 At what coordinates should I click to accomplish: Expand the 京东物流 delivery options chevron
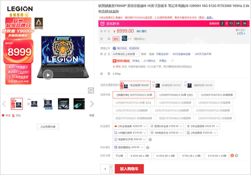click(172, 61)
